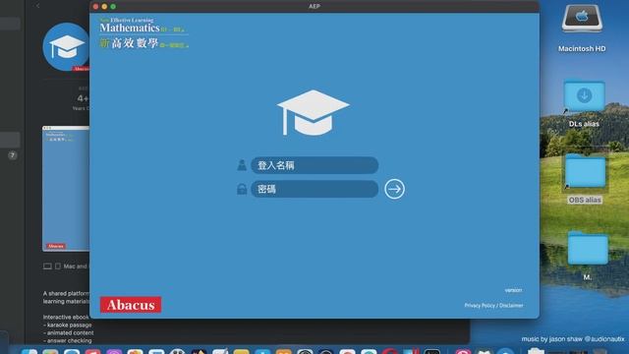This screenshot has width=629, height=354.
Task: Focus the 密碼 password field
Action: [314, 189]
